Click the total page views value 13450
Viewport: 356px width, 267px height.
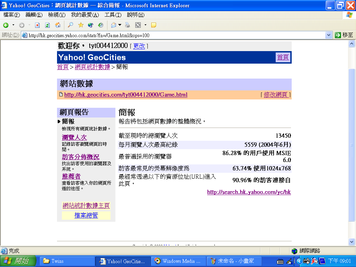coord(283,136)
